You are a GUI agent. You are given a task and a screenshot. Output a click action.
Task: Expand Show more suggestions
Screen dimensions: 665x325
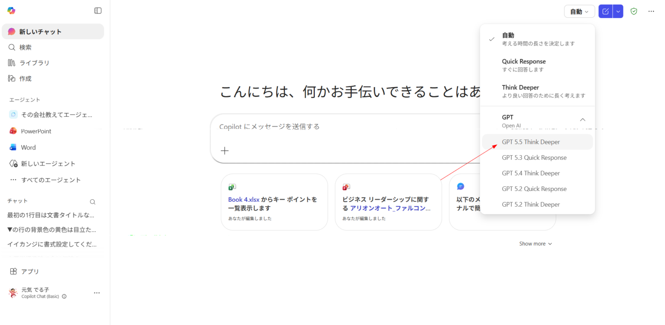point(536,244)
